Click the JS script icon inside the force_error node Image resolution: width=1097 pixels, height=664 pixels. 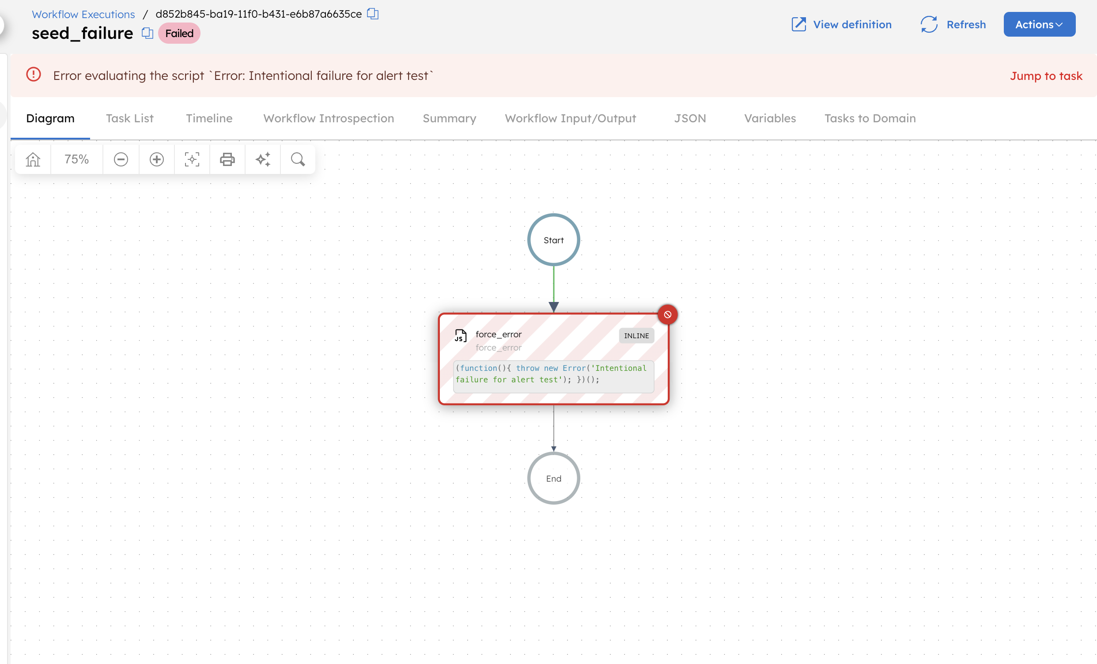pyautogui.click(x=460, y=336)
